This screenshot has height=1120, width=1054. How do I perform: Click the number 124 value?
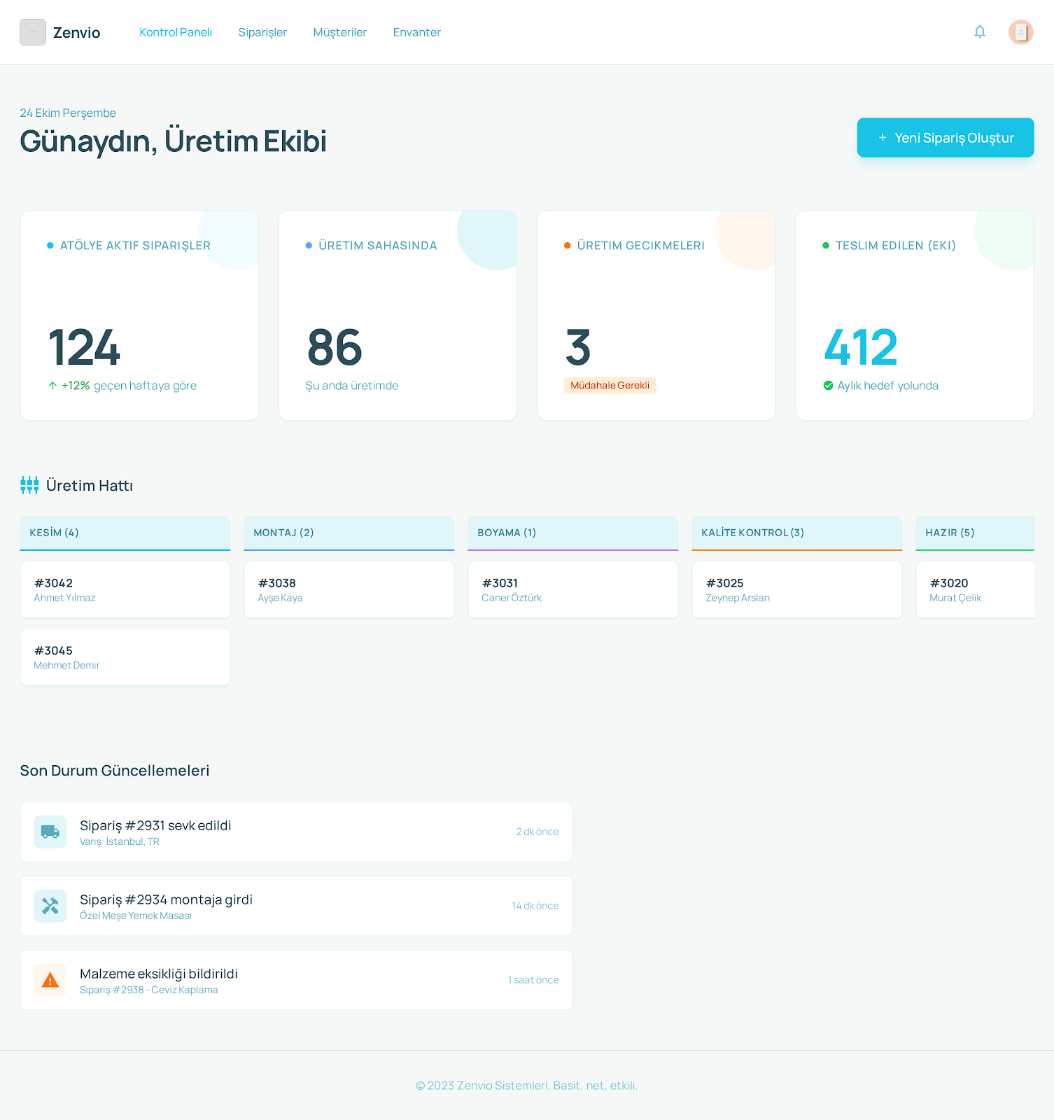(x=84, y=348)
